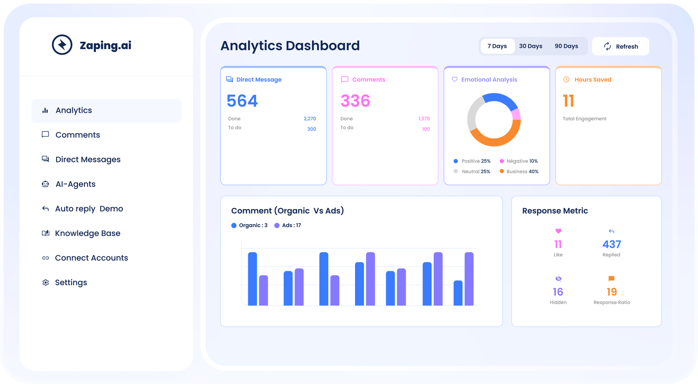Click the Knowledge Base book icon
Image resolution: width=698 pixels, height=384 pixels.
click(x=45, y=233)
